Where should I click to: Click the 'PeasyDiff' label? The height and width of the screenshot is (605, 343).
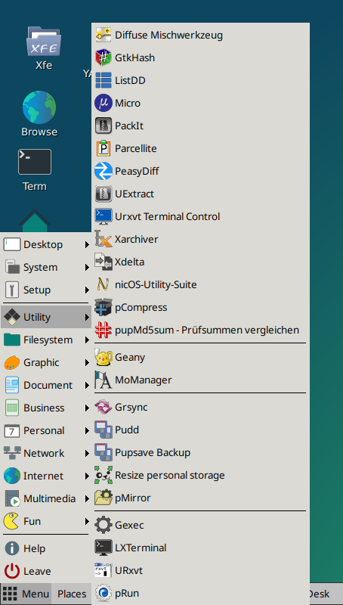[137, 172]
